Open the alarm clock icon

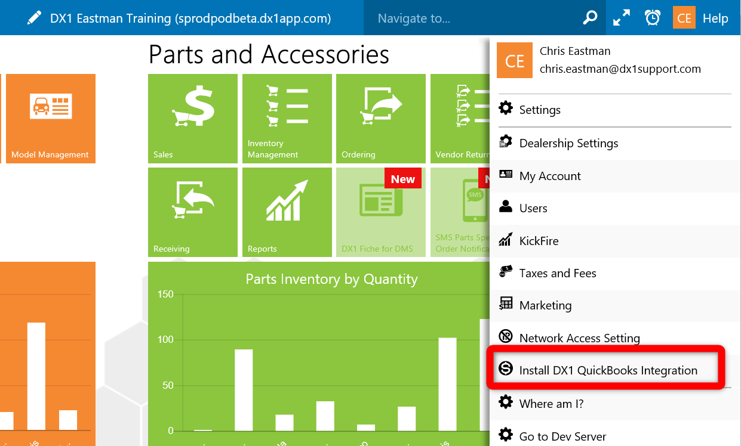tap(653, 18)
